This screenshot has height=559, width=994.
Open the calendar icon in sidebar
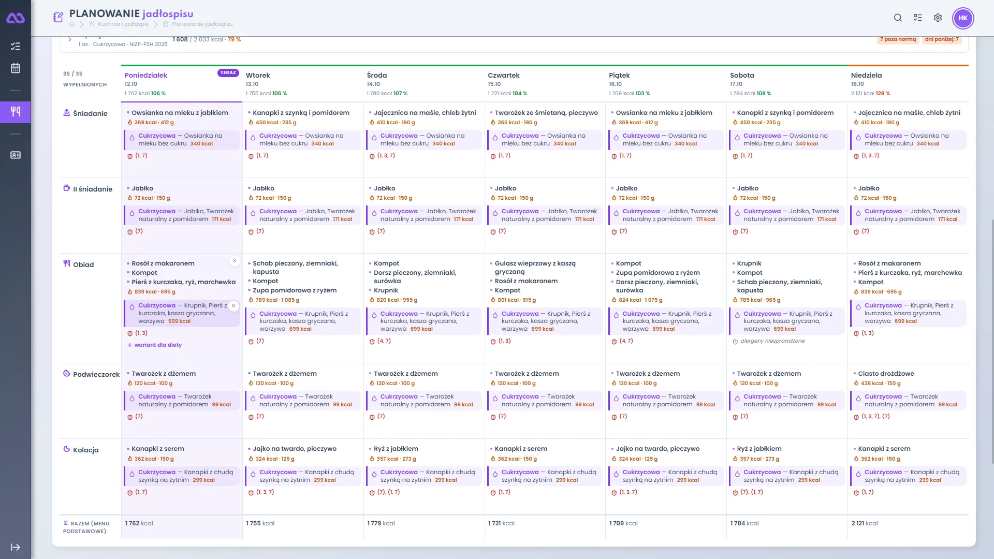[x=16, y=68]
